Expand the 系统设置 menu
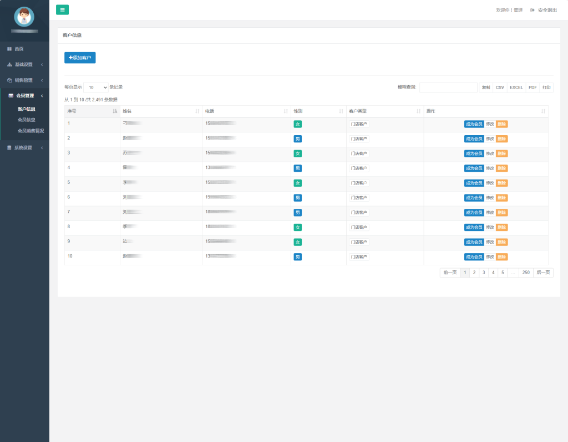568x442 pixels. point(24,147)
